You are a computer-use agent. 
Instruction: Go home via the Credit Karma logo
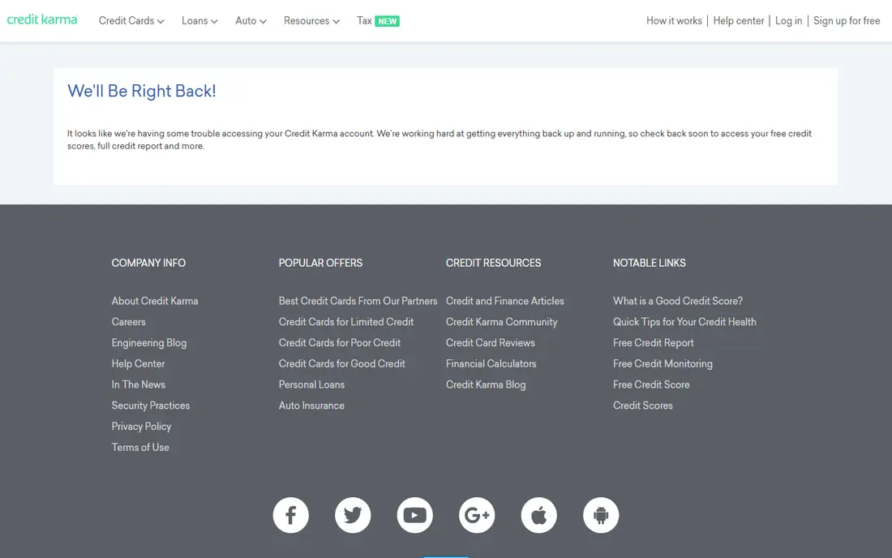pos(42,20)
